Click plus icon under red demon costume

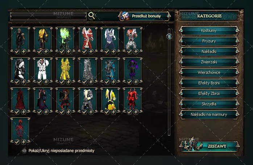click(x=136, y=112)
